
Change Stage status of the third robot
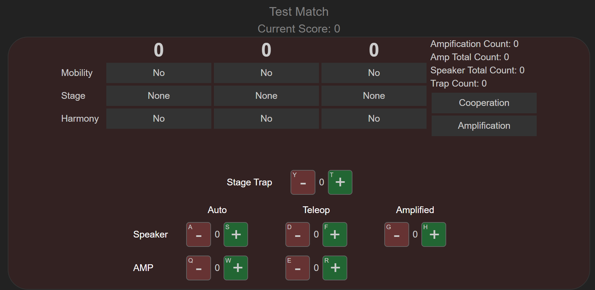(374, 96)
